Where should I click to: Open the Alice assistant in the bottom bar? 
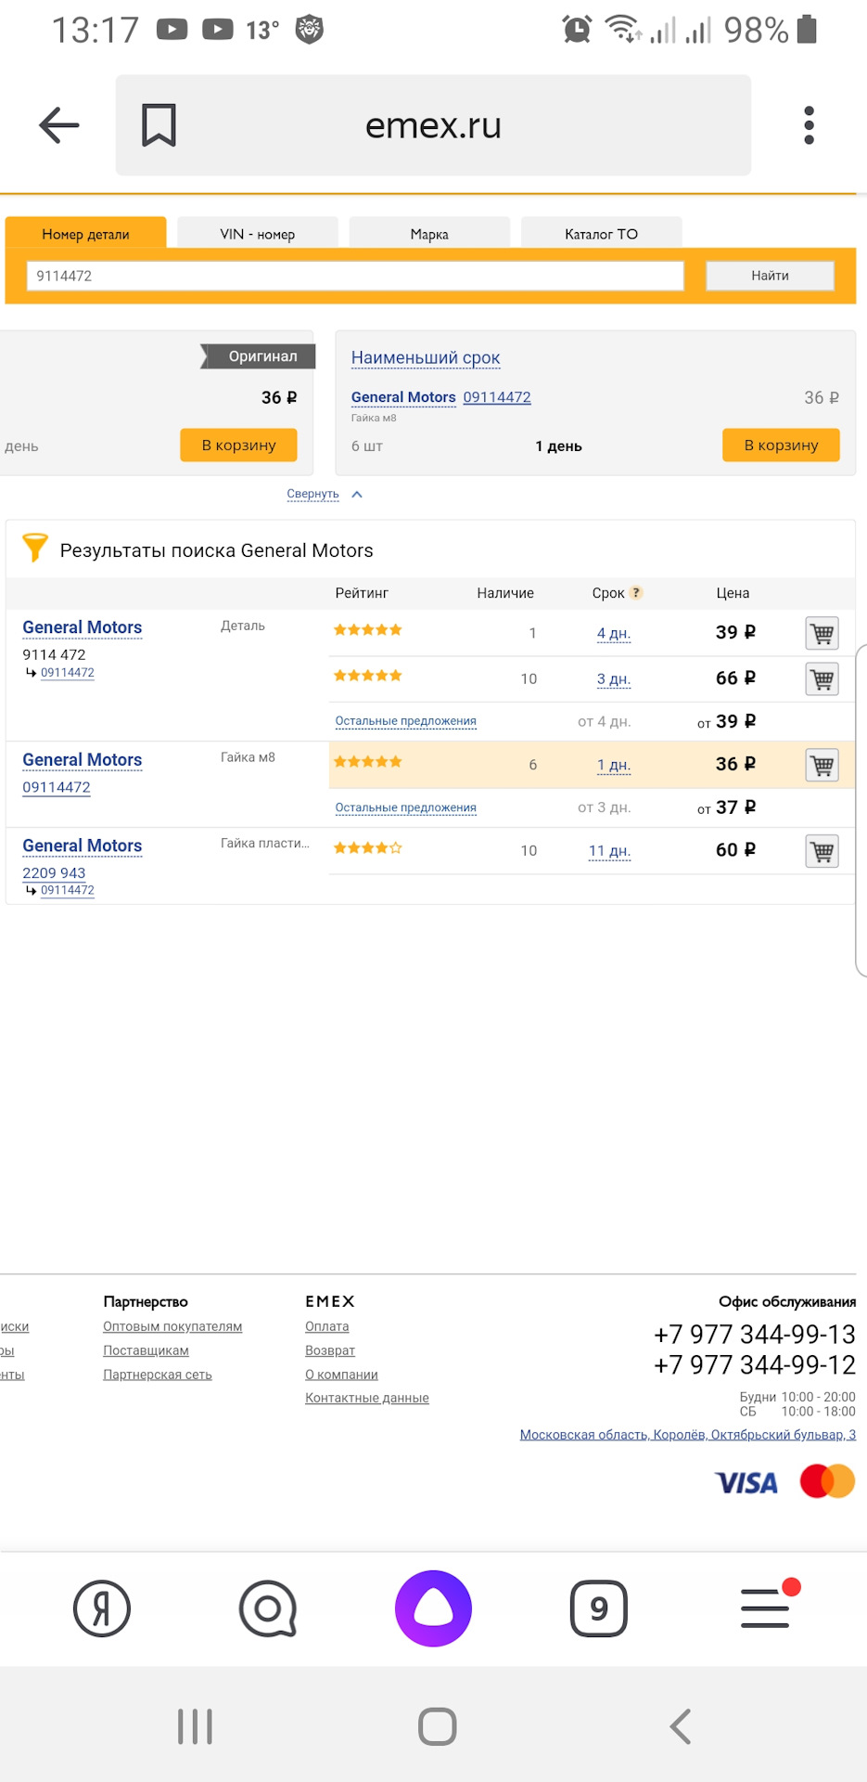433,1608
